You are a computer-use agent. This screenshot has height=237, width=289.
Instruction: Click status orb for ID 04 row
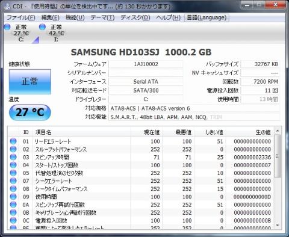click(x=13, y=165)
